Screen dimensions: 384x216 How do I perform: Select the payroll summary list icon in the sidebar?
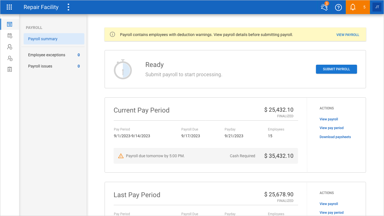point(10,24)
